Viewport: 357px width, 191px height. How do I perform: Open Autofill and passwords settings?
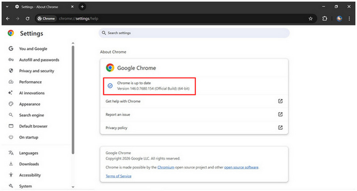[39, 60]
